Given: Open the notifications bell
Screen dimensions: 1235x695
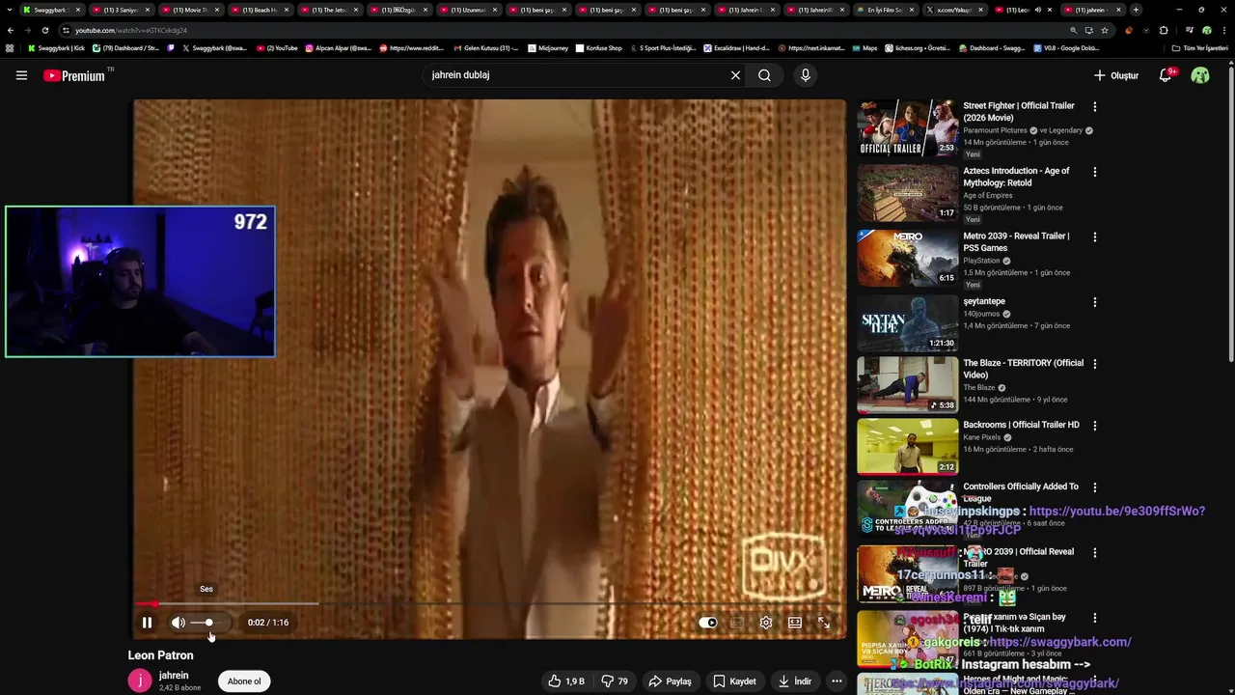Looking at the screenshot, I should tap(1166, 75).
